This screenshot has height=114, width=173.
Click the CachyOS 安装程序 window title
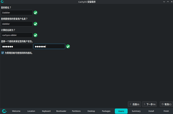[87, 2]
